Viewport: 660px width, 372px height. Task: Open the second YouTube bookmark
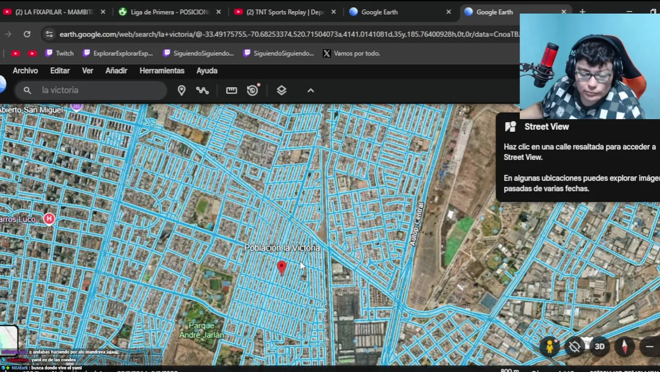tap(33, 53)
